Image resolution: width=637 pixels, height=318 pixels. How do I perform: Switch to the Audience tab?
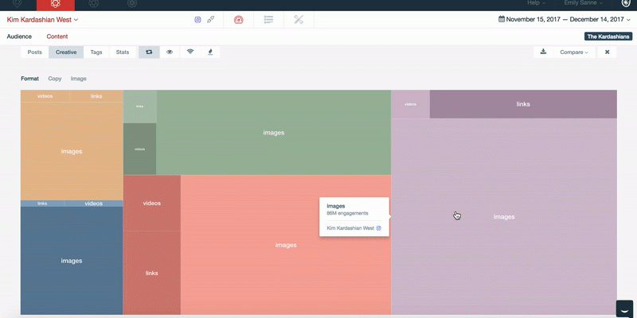19,37
